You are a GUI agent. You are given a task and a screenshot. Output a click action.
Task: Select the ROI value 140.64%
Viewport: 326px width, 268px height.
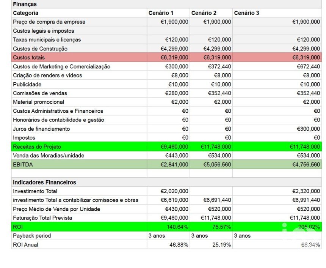tap(177, 227)
